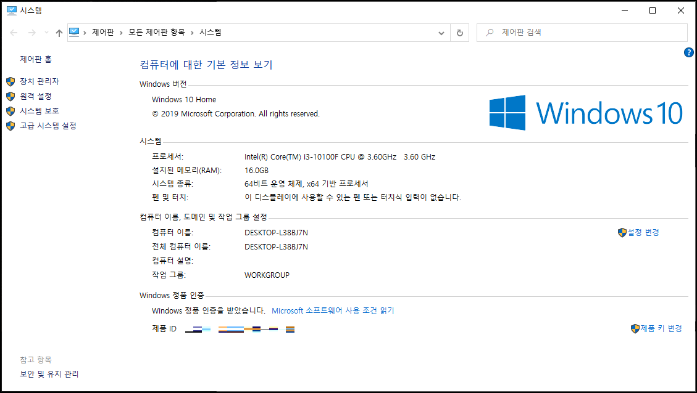Minimize the 시스템 window
This screenshot has width=697, height=393.
pyautogui.click(x=625, y=10)
